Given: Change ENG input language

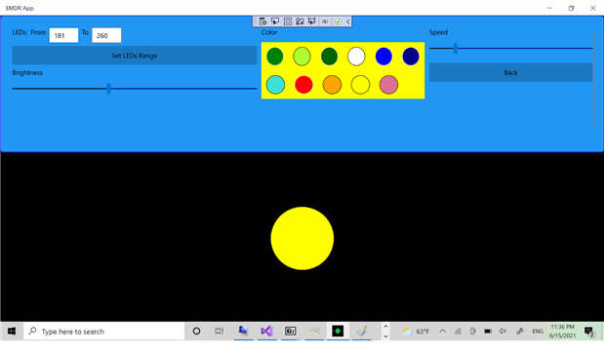Looking at the screenshot, I should click(538, 331).
